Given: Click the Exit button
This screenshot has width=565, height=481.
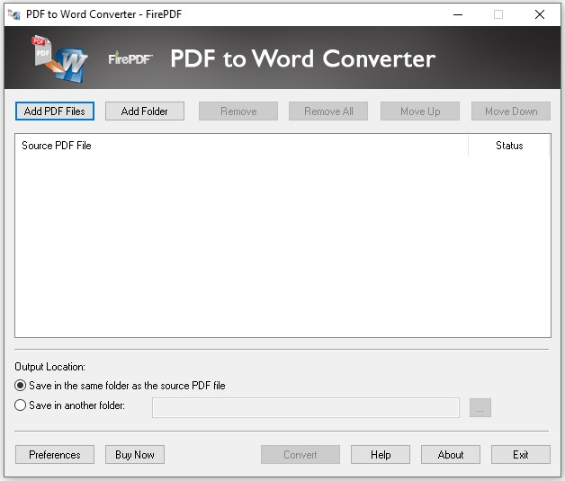Looking at the screenshot, I should coord(521,455).
